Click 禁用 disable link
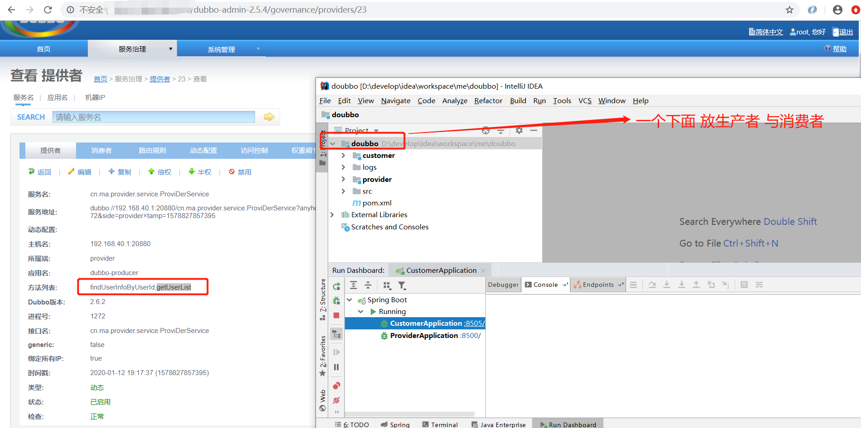This screenshot has width=861, height=428. 240,172
